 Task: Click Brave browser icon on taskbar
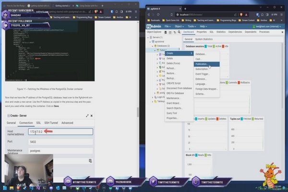pyautogui.click(x=18, y=188)
